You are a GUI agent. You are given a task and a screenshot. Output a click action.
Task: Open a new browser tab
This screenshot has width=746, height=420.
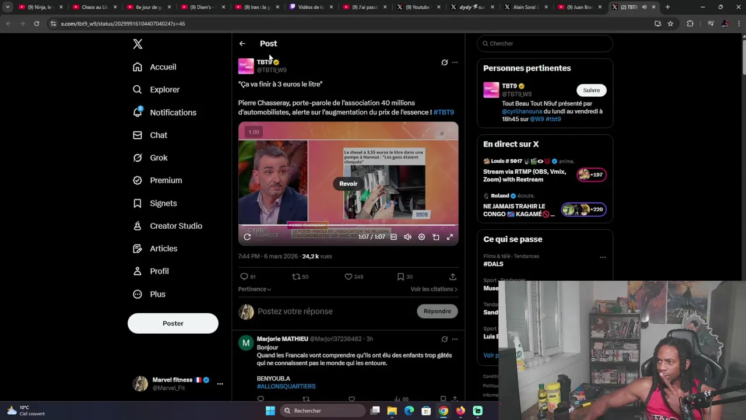[x=667, y=7]
